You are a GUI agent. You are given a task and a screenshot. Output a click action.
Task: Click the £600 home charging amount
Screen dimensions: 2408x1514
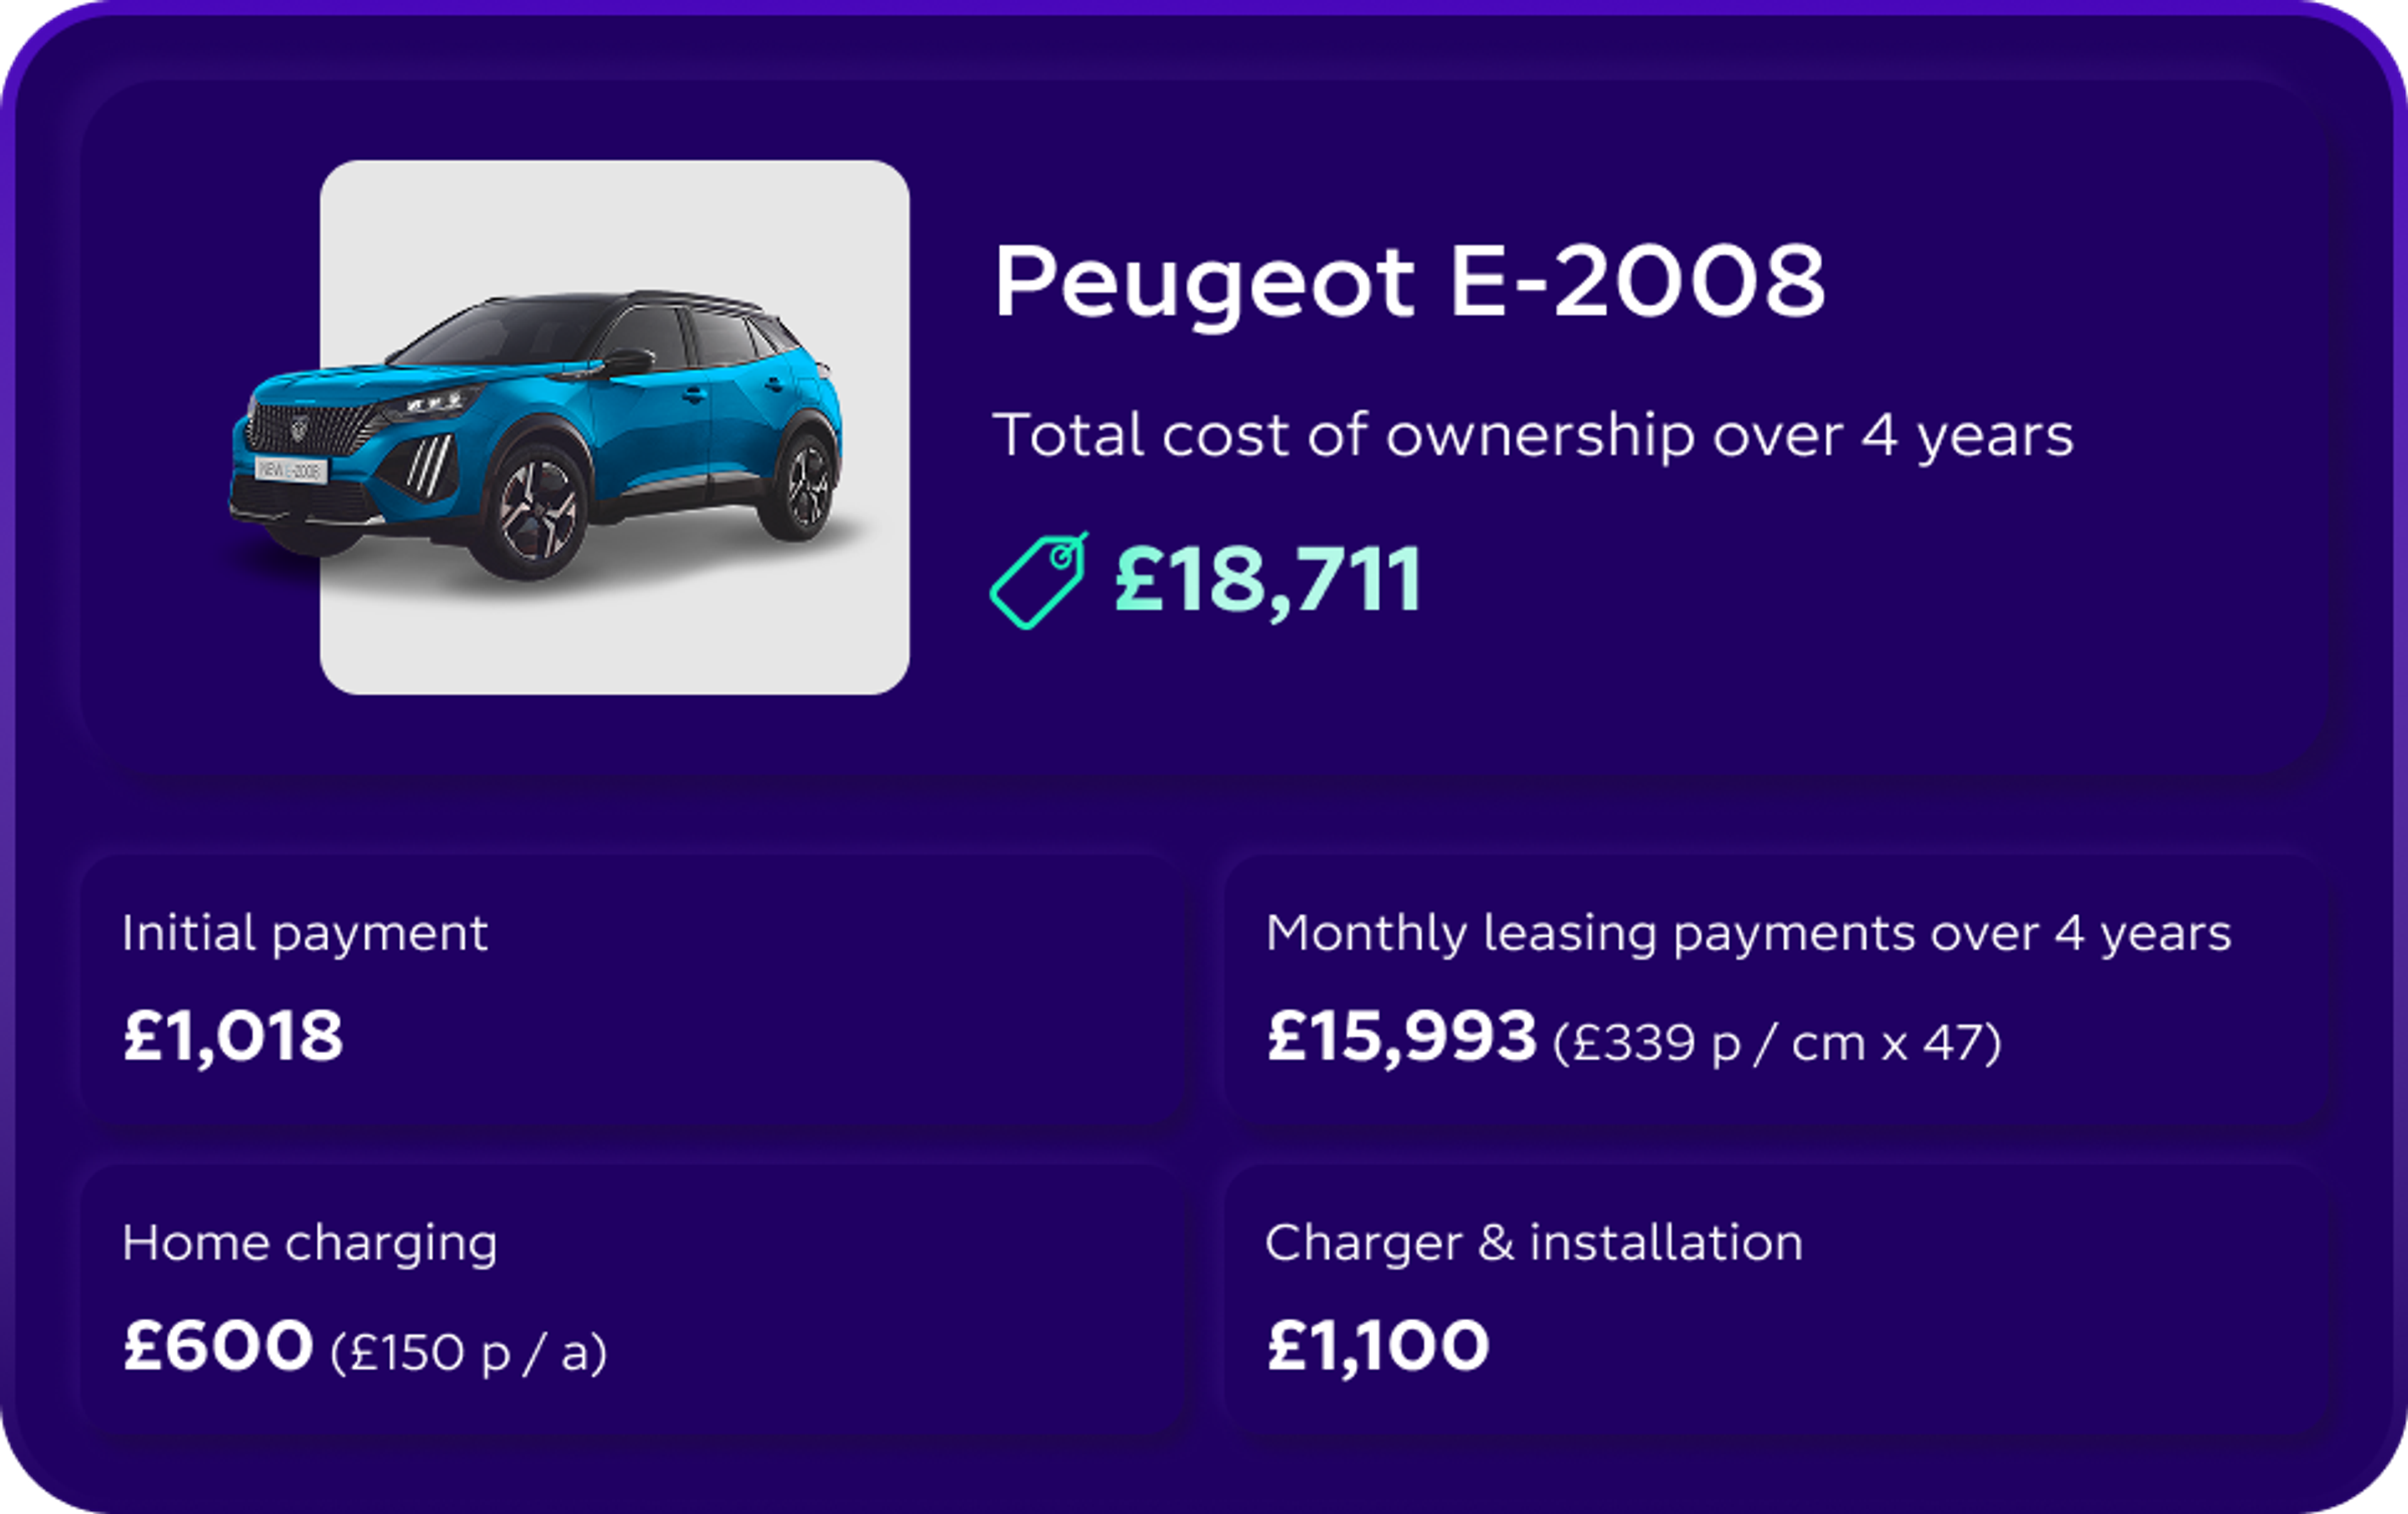(x=218, y=1346)
